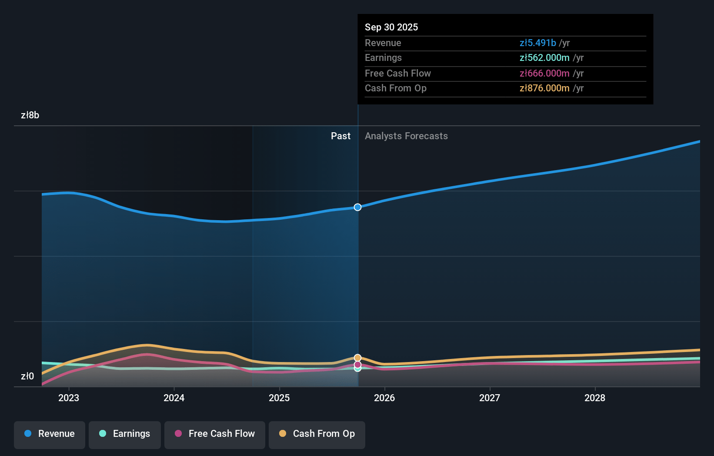Click the 2027 x-axis tick label
Viewport: 714px width, 456px height.
click(x=490, y=398)
